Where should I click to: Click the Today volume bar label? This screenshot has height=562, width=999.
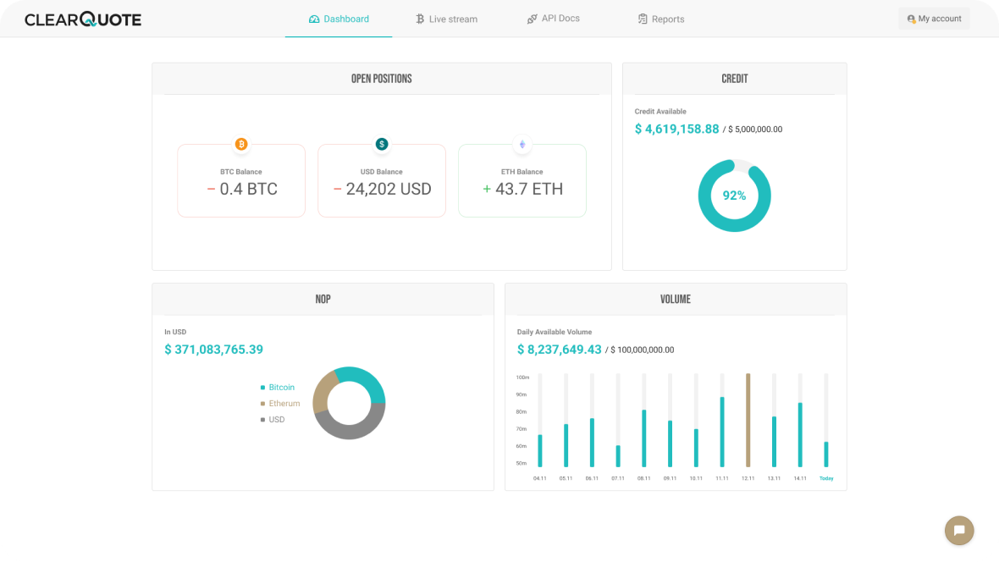point(826,478)
